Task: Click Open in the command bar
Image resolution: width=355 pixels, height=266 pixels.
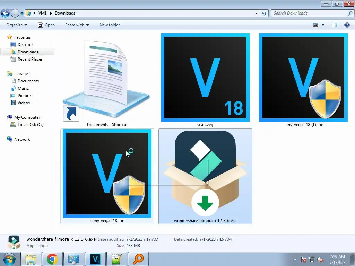Action: pos(46,25)
